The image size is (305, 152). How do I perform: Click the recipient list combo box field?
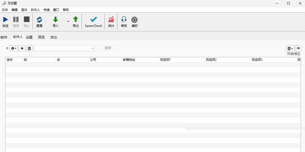[62, 48]
